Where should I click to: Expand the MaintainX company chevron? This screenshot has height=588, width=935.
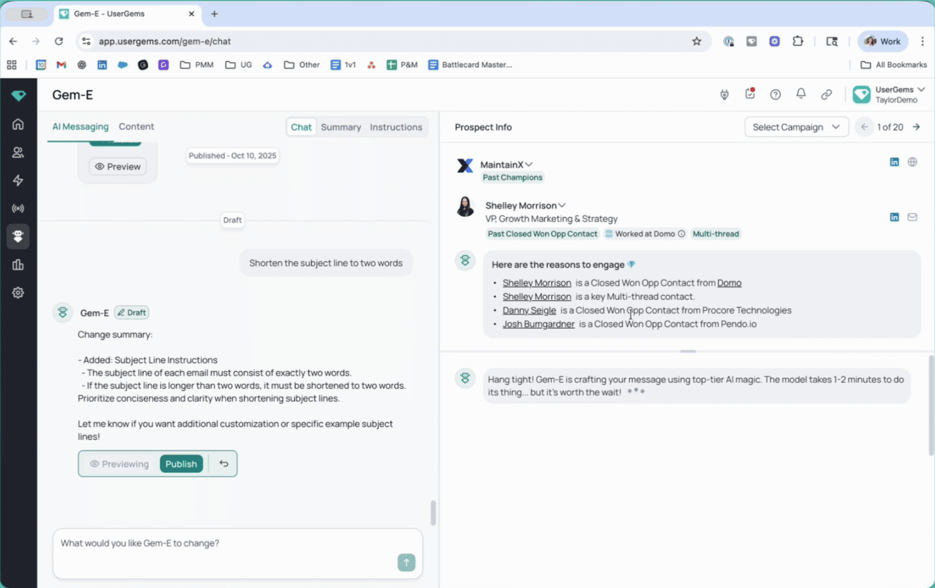[528, 165]
